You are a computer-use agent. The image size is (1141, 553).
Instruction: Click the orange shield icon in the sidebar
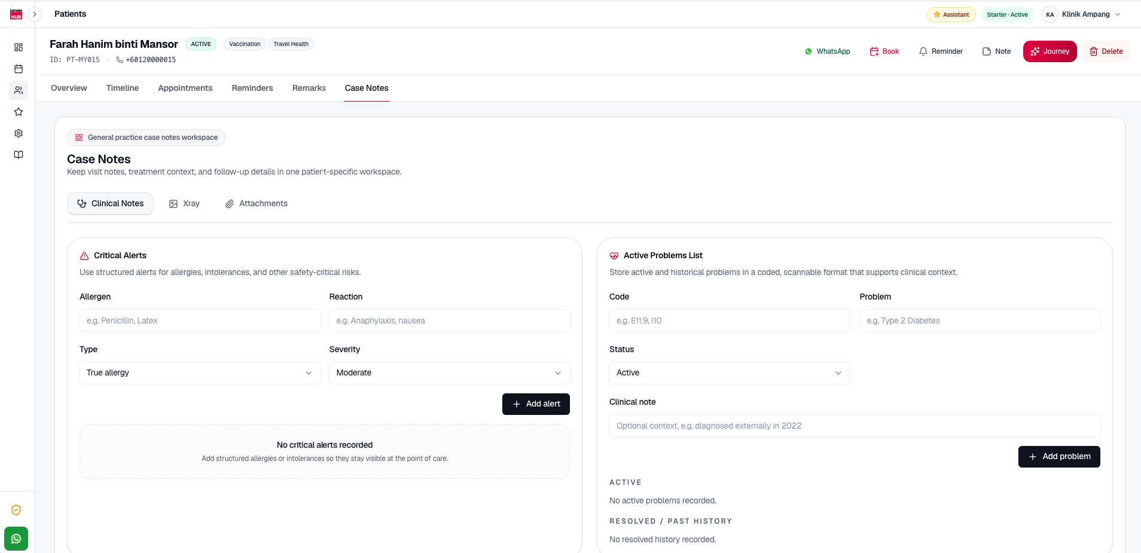(x=16, y=510)
